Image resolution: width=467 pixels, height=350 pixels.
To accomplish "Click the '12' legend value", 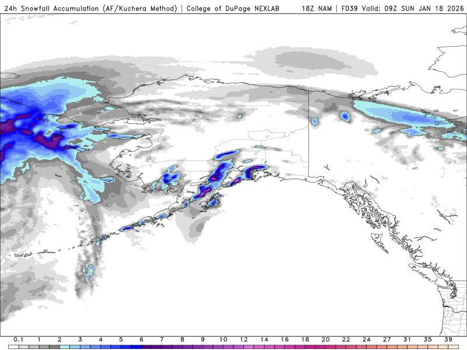I will [x=244, y=339].
